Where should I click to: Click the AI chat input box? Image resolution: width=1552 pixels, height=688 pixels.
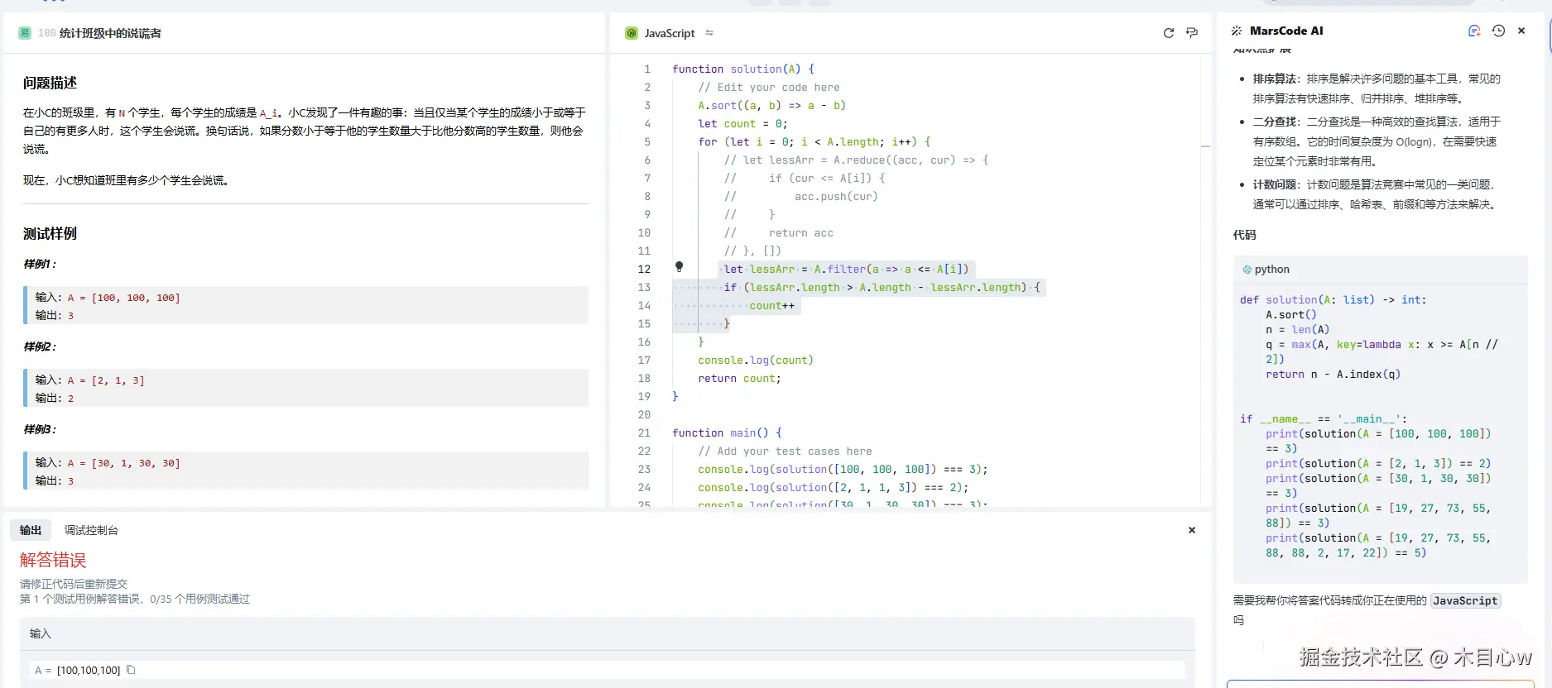click(1380, 683)
